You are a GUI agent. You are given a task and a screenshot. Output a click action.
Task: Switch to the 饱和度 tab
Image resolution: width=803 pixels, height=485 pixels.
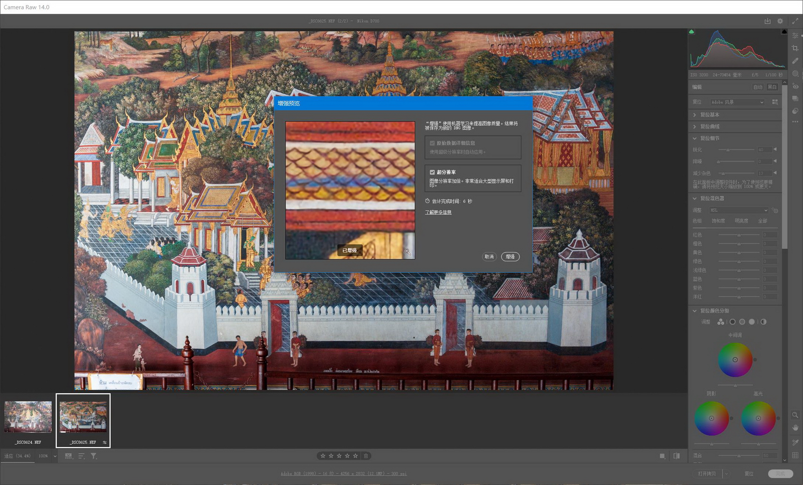click(x=718, y=221)
